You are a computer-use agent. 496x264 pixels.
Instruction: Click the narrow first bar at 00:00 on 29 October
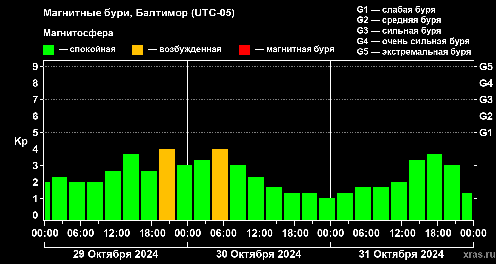[x=47, y=201]
